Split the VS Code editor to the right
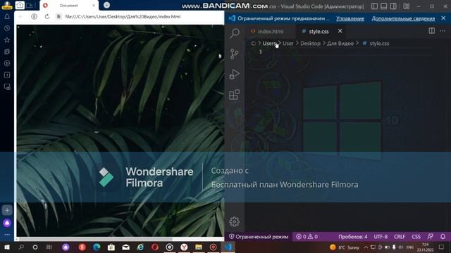 coord(431,31)
